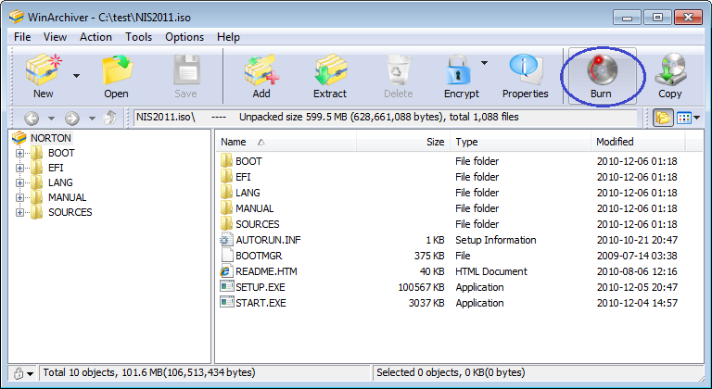
Task: Expand the SOURCES folder in tree
Action: coord(19,212)
